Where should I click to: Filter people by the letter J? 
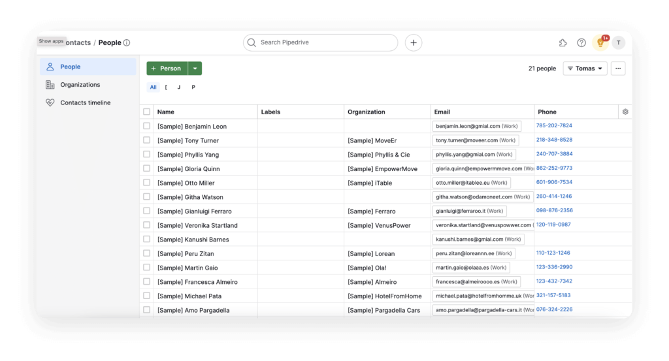179,87
